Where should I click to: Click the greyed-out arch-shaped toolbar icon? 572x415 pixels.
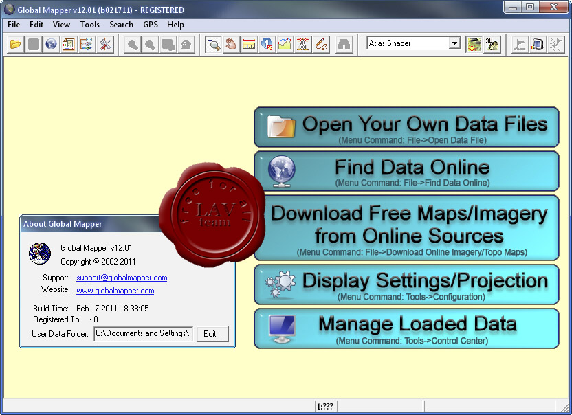tap(344, 45)
